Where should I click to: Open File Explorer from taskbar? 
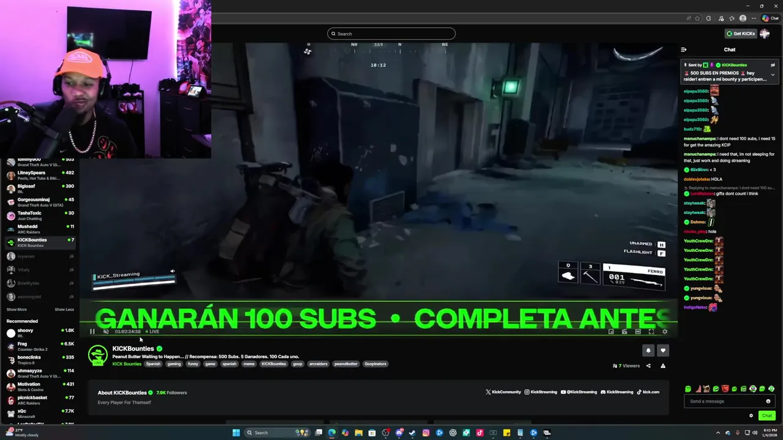[x=358, y=433]
